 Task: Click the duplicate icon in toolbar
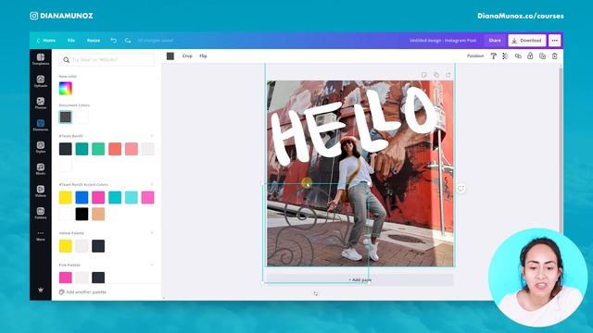(x=542, y=55)
